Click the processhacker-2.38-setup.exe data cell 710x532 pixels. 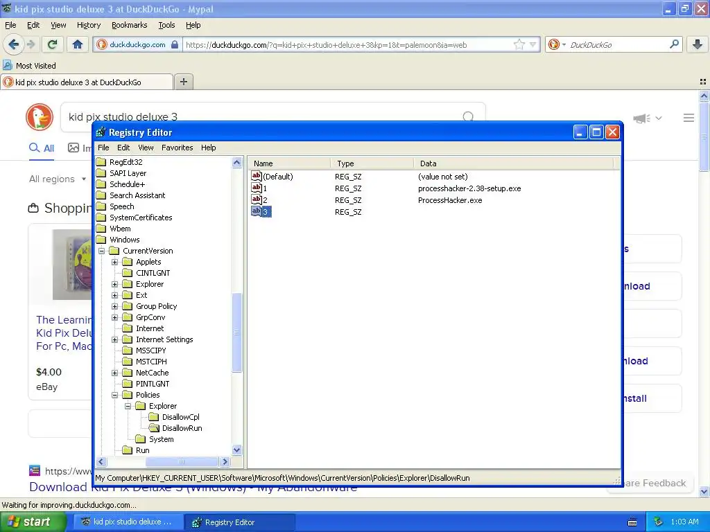coord(469,188)
